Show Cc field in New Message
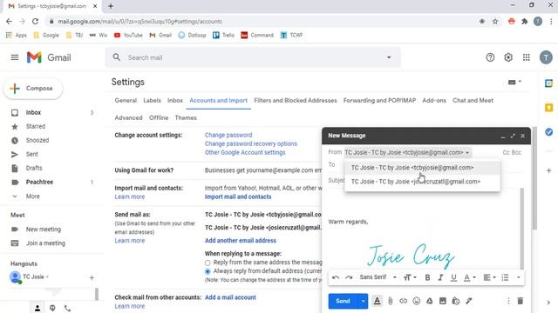Image resolution: width=558 pixels, height=313 pixels. coord(506,153)
